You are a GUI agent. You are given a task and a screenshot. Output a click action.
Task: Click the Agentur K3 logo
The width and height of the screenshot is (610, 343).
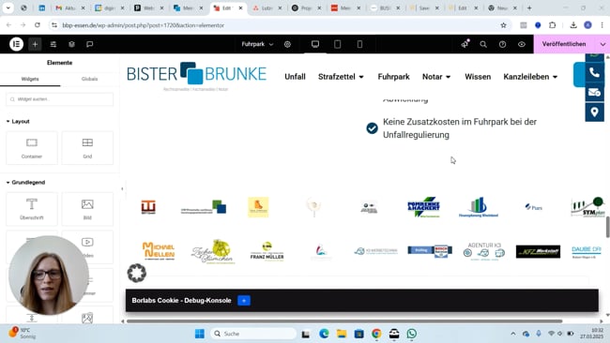[484, 251]
